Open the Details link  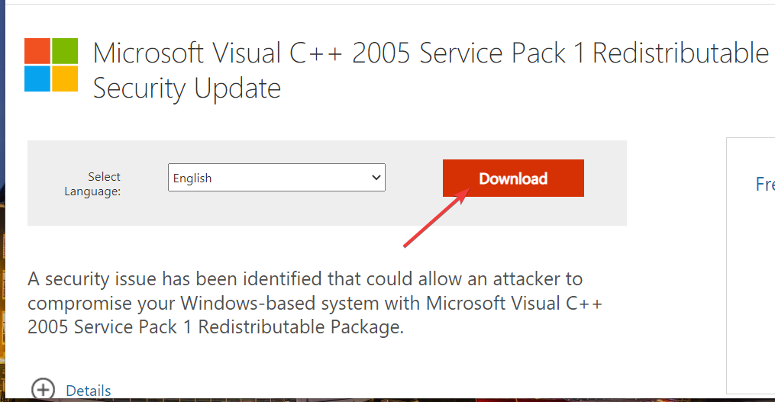click(89, 391)
